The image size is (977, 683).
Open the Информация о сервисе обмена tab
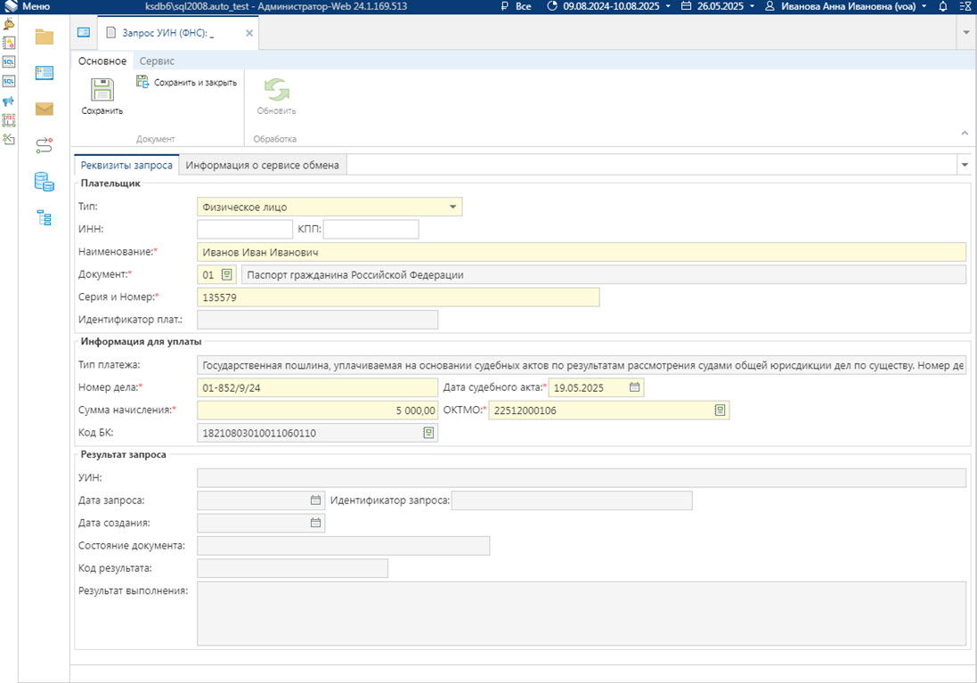point(263,165)
